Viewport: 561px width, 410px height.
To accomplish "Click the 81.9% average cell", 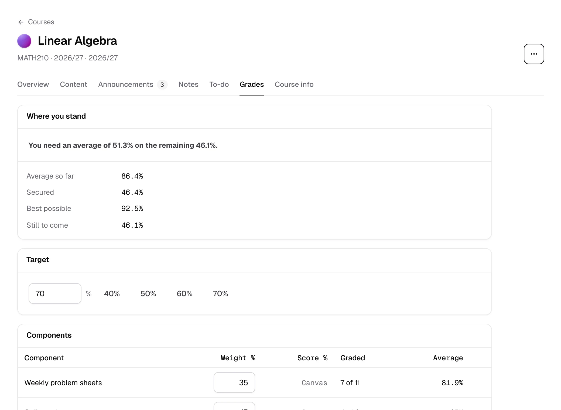I will [452, 383].
